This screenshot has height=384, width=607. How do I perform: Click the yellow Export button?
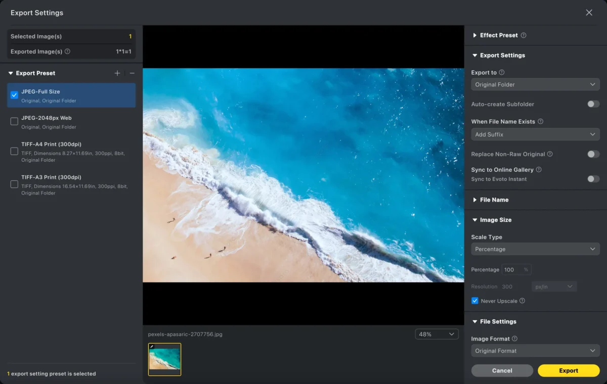569,370
